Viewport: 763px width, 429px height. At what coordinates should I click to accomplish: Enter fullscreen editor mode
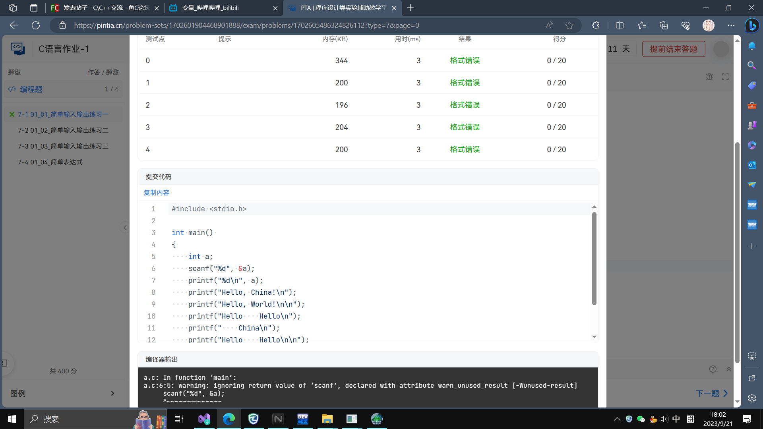point(725,77)
